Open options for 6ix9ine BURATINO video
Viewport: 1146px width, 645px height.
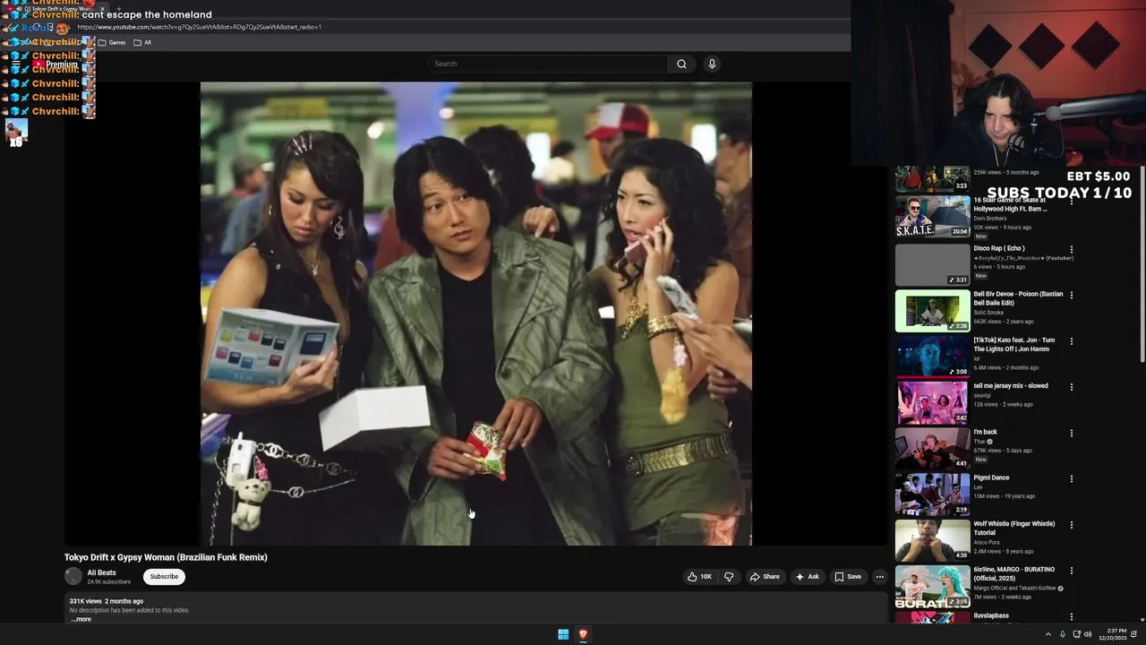coord(1072,571)
